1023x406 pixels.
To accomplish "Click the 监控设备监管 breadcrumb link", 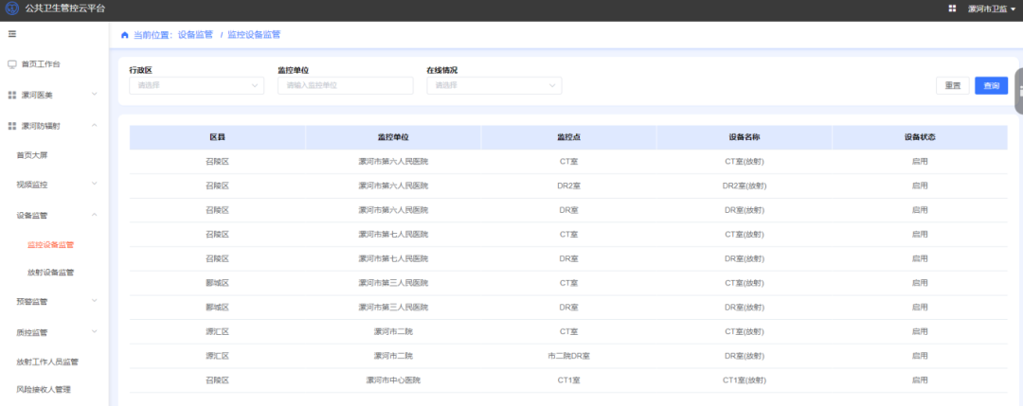I will click(254, 35).
